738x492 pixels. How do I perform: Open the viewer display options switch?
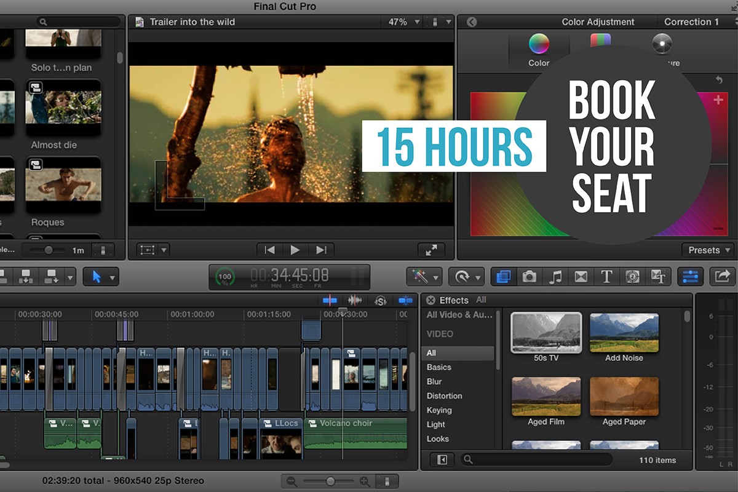click(440, 22)
